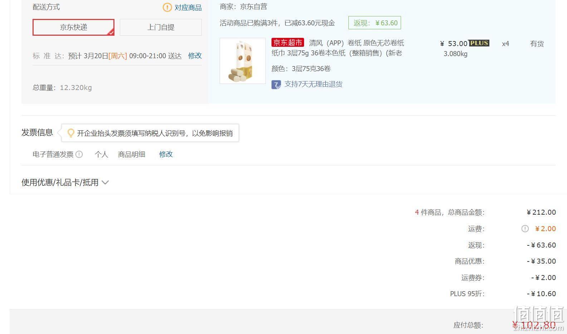
Task: Click the 商家: 京东自营 label
Action: (243, 6)
